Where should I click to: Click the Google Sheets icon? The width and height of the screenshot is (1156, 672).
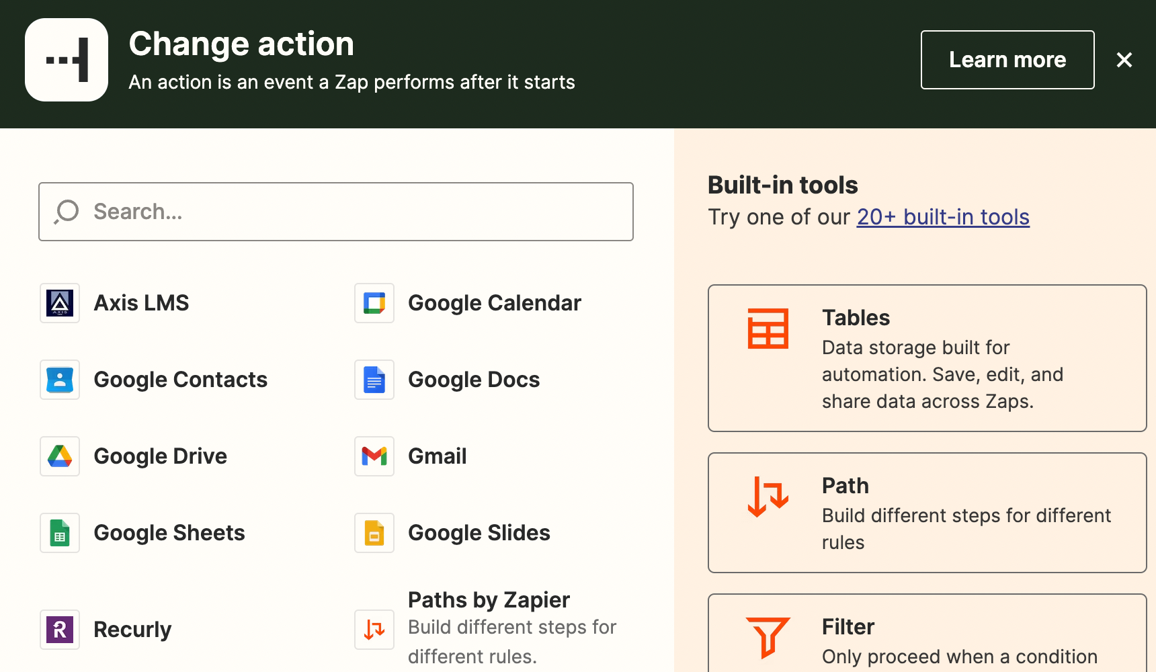click(x=60, y=533)
